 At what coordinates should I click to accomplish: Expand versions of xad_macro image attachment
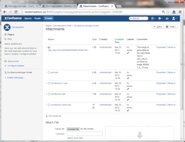(47, 47)
